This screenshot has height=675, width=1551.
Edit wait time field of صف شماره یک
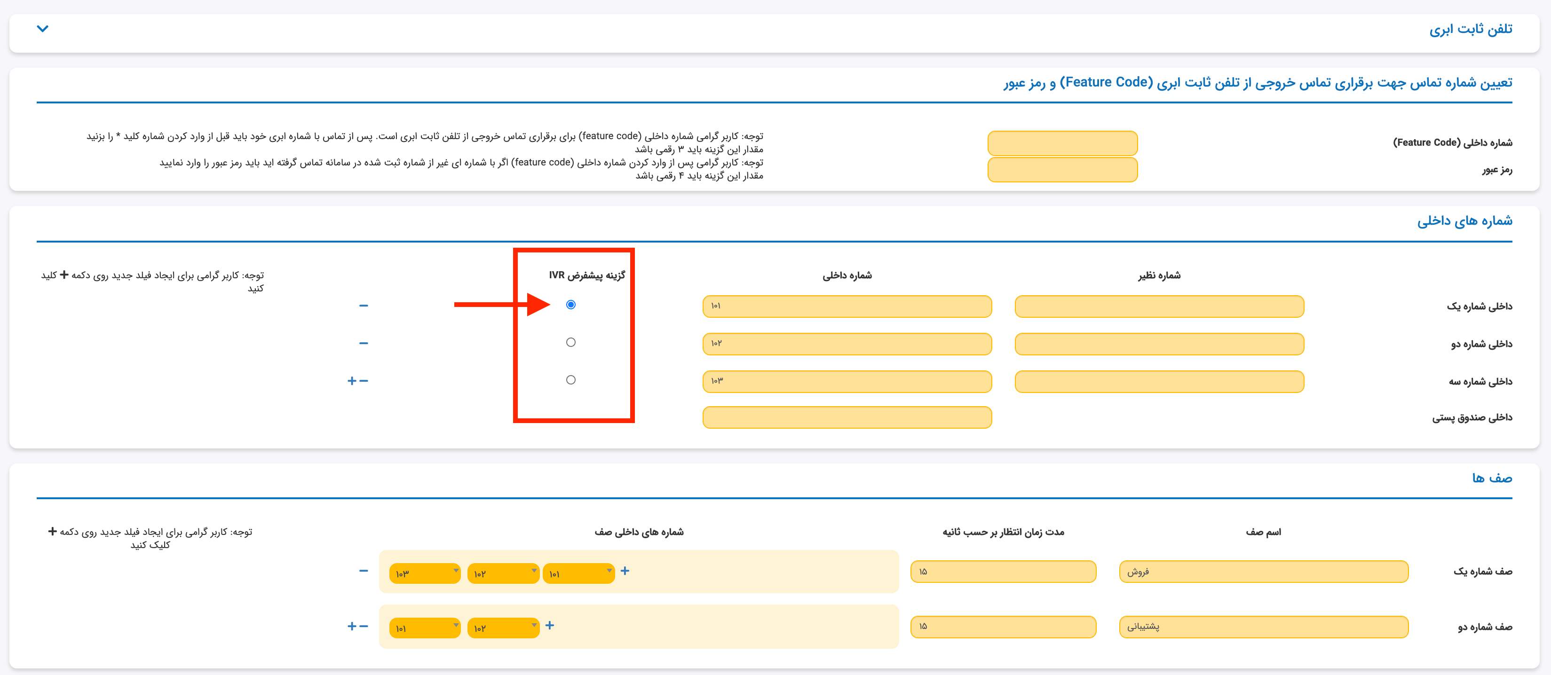point(1003,572)
